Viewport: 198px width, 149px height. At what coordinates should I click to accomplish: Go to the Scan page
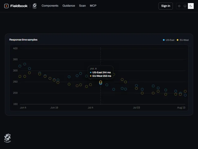(82, 6)
